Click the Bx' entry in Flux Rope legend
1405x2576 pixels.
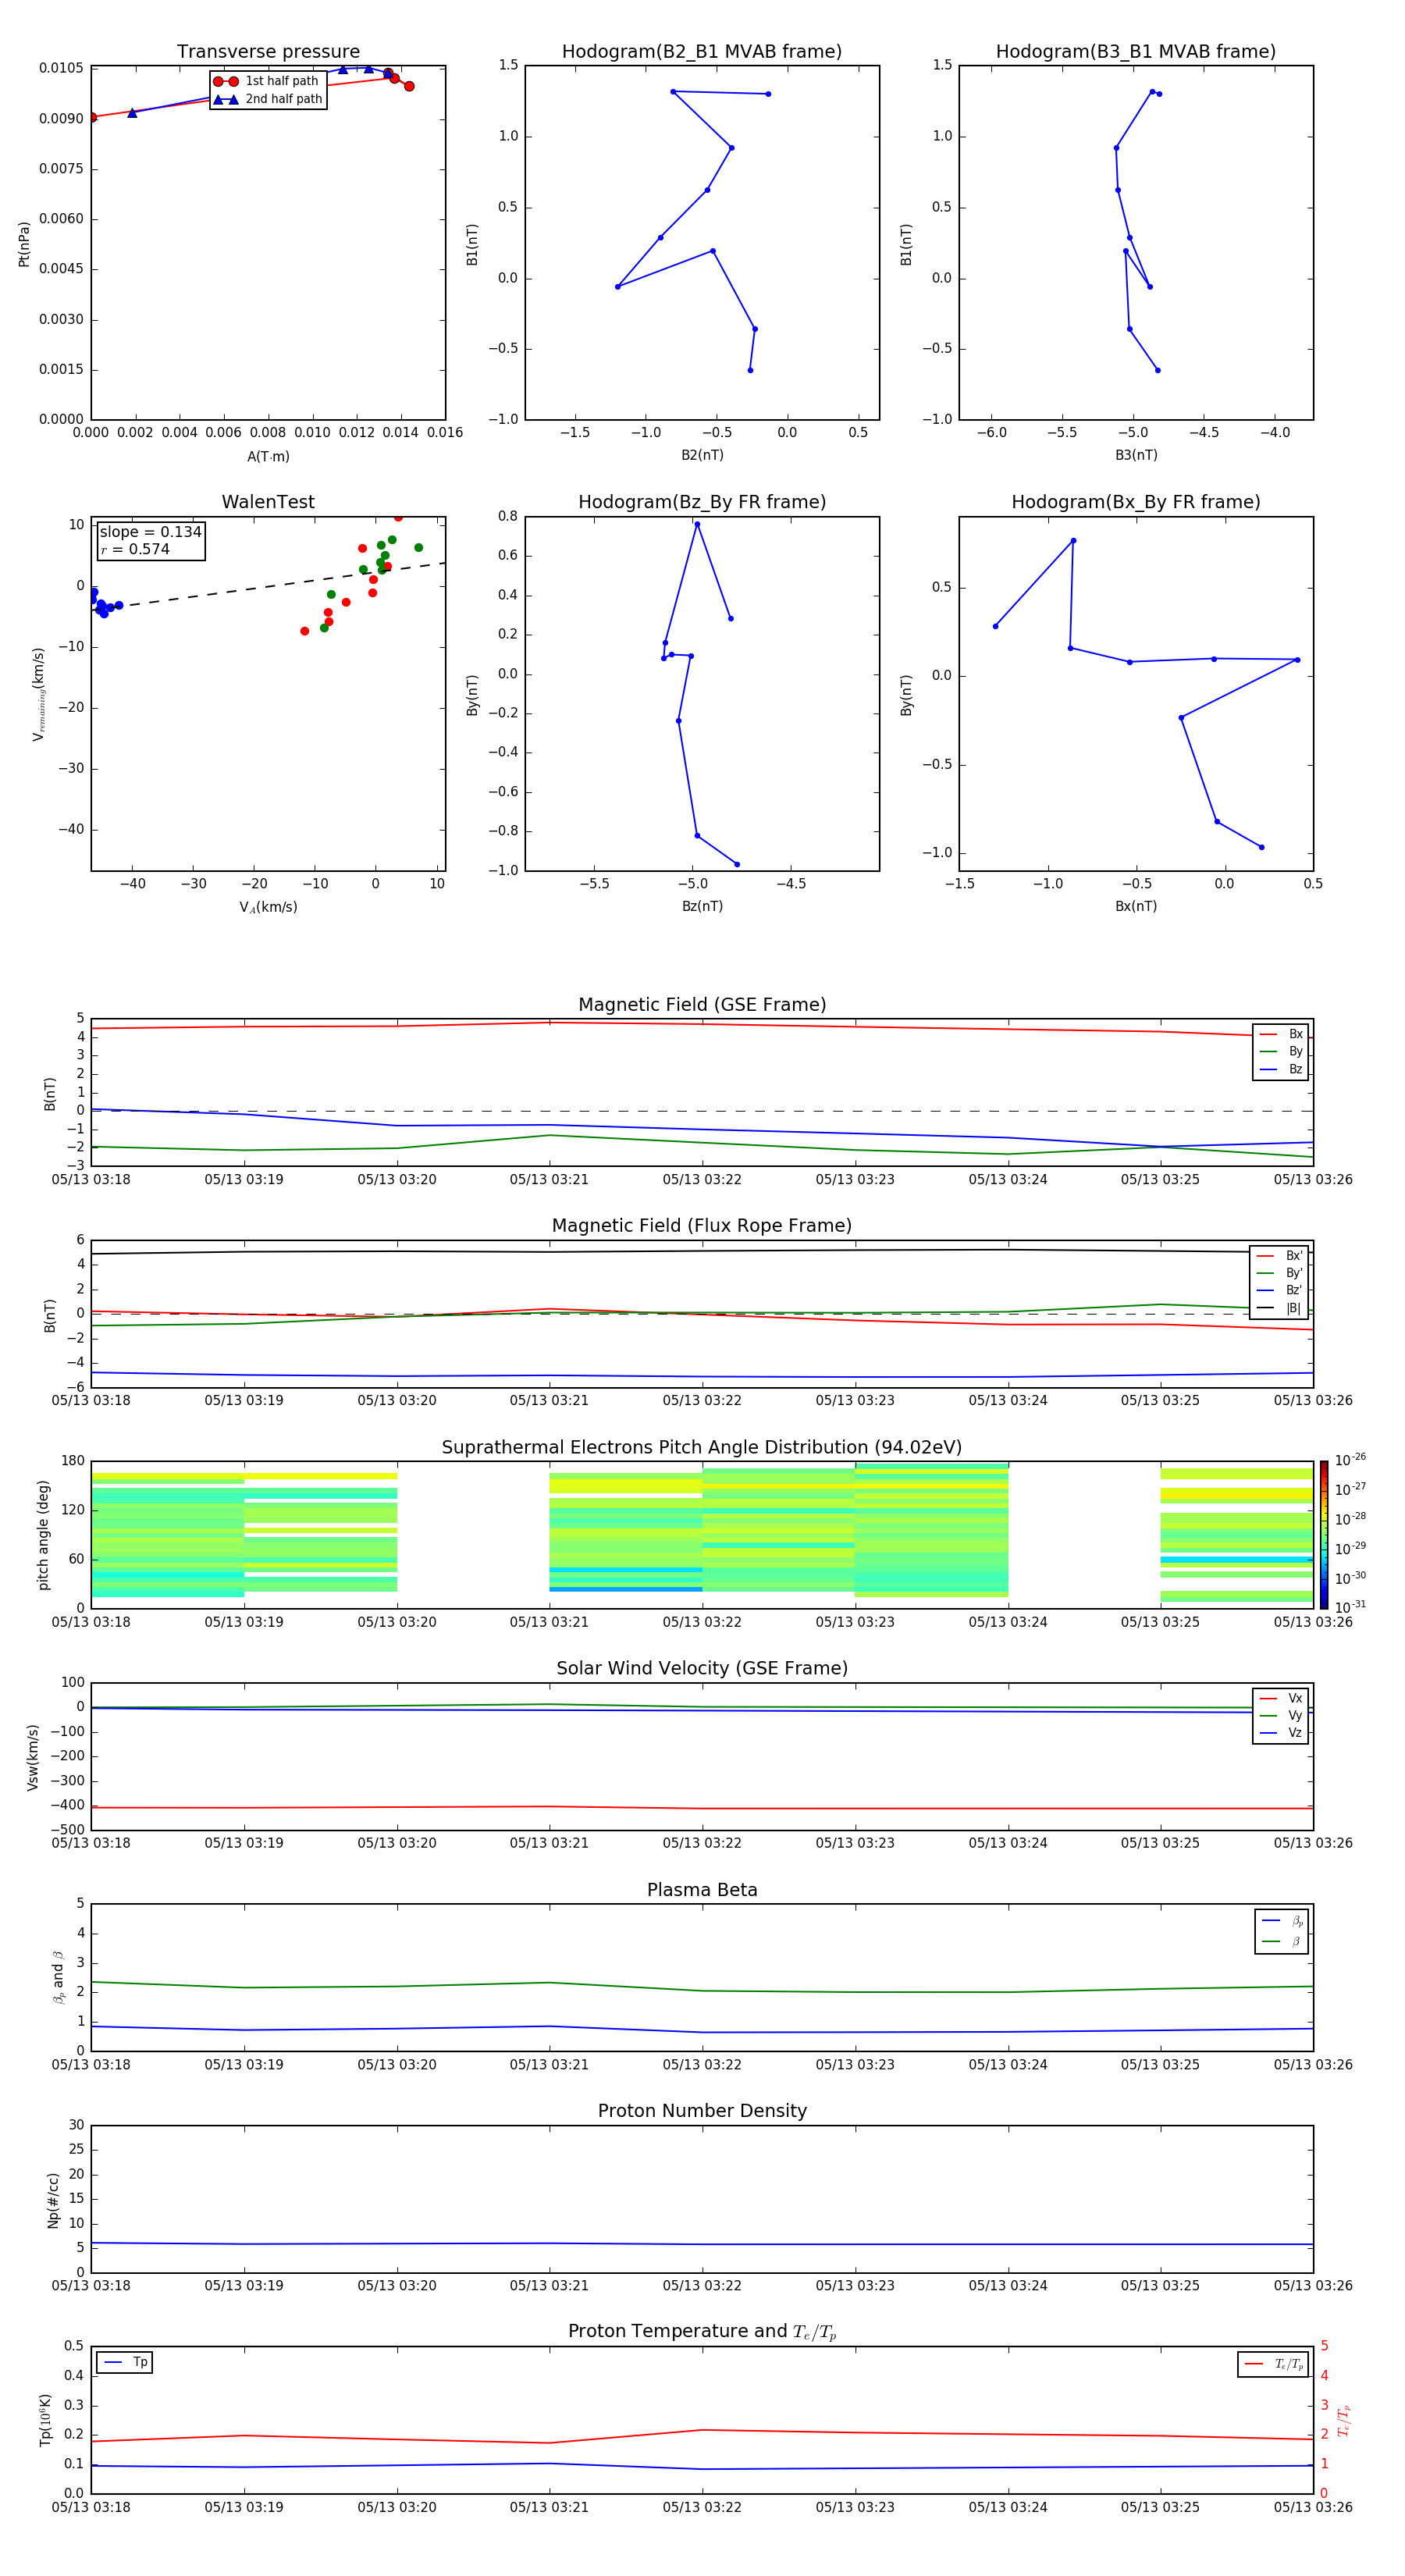coord(1279,1256)
